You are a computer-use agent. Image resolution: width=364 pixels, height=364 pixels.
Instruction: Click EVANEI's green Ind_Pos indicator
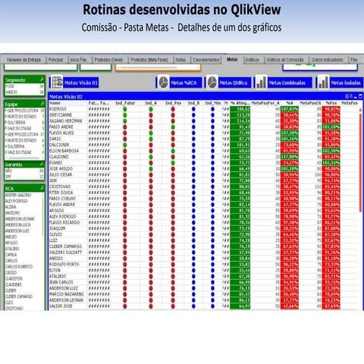coord(173,163)
